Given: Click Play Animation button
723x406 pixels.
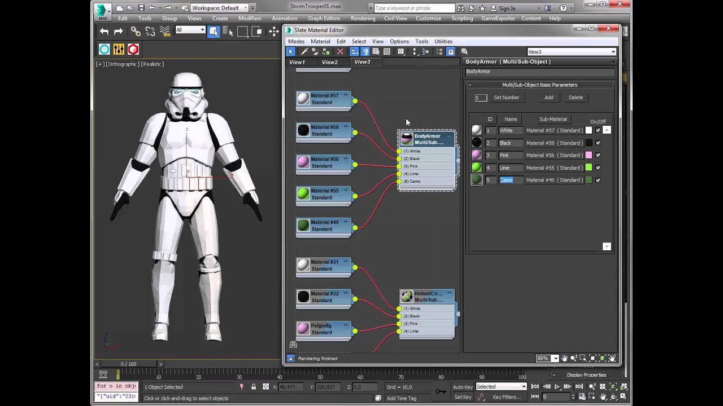Looking at the screenshot, I should pyautogui.click(x=557, y=387).
